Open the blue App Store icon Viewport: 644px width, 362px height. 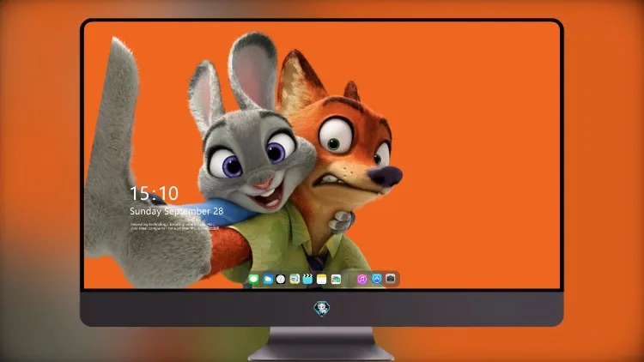pos(377,279)
